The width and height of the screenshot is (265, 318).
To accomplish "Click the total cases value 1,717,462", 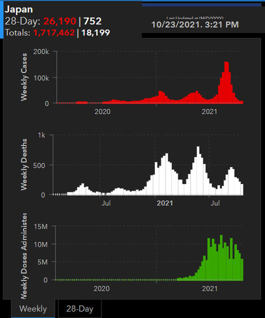I will pos(54,33).
